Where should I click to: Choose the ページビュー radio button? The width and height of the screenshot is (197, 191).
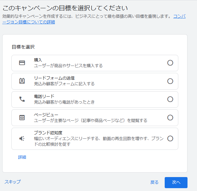point(170,118)
